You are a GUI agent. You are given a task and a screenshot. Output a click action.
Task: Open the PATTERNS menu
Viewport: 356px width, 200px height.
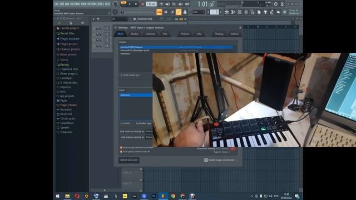coord(75,4)
